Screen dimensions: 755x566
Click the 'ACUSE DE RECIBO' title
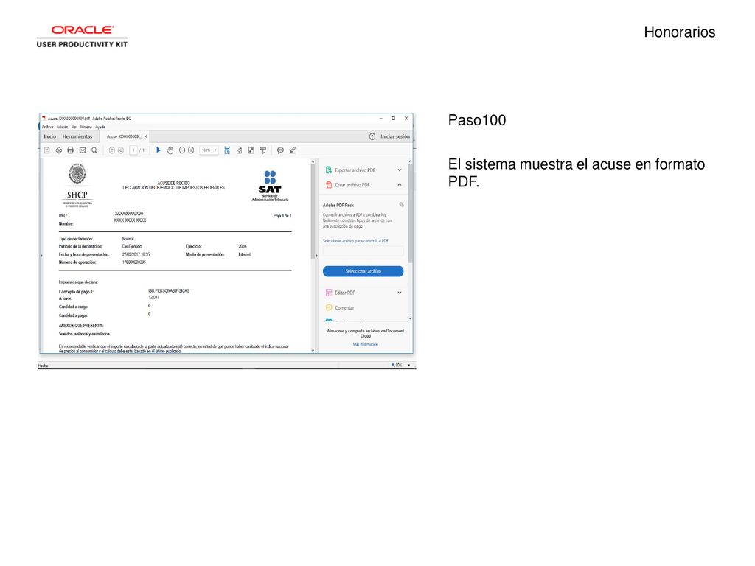point(173,183)
